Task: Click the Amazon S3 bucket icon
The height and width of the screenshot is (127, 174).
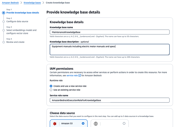Action: pyautogui.click(x=55, y=123)
